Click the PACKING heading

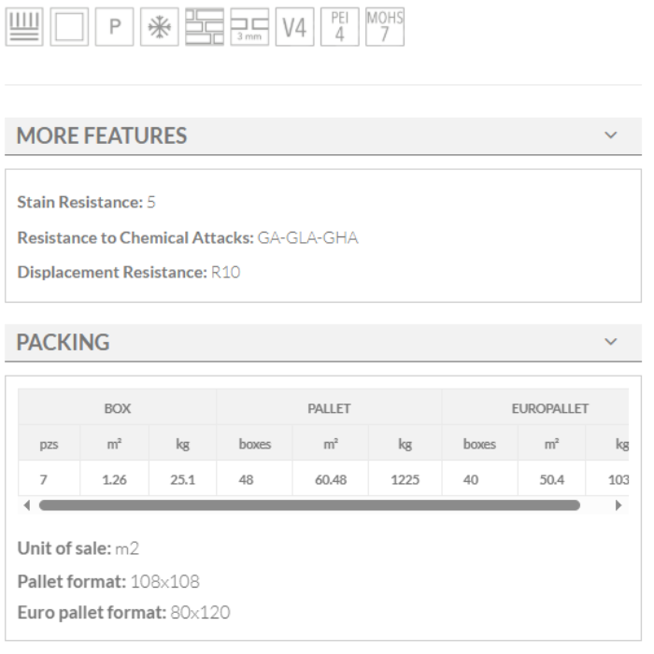tap(64, 342)
